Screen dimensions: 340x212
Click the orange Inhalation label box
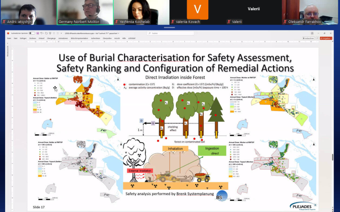pyautogui.click(x=175, y=148)
